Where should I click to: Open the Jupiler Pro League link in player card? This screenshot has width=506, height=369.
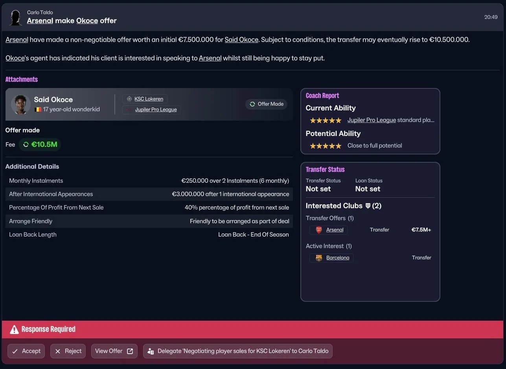point(156,110)
